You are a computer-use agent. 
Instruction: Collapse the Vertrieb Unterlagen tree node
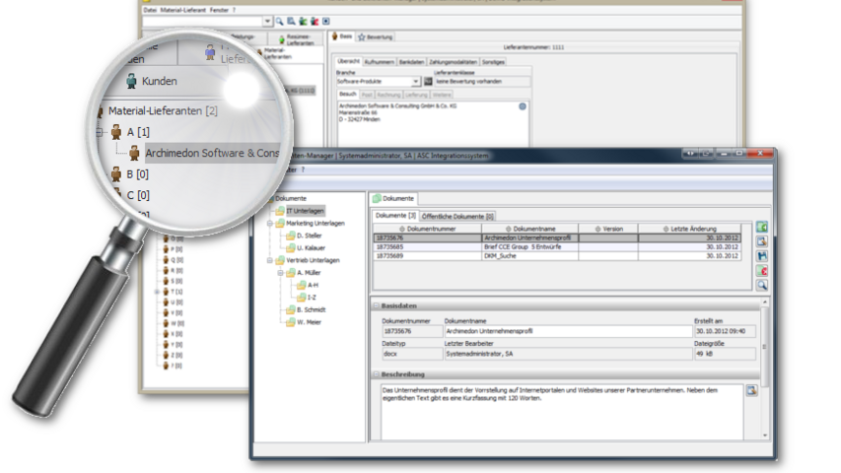click(270, 260)
